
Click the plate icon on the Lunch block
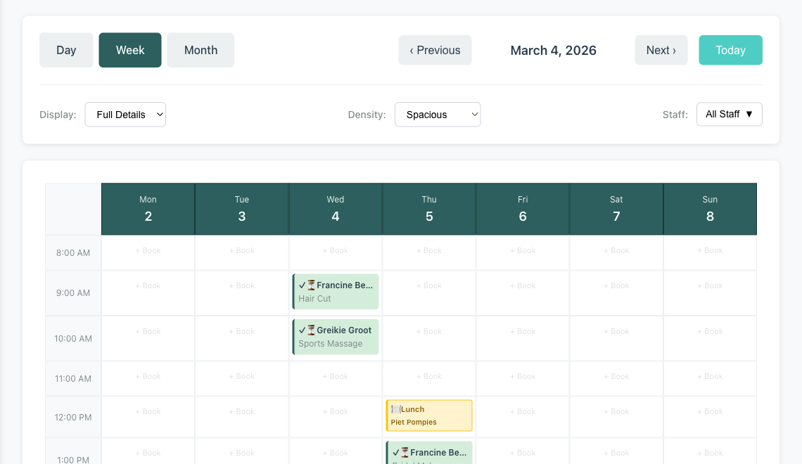point(396,409)
